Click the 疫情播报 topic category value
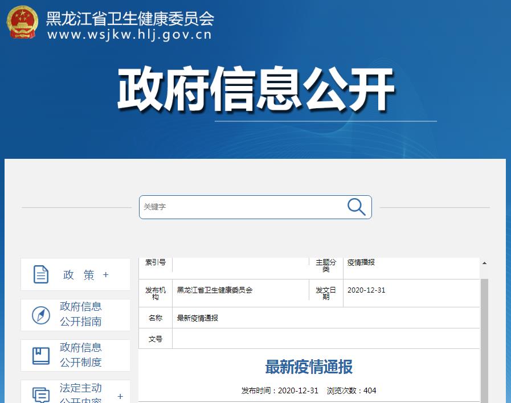 point(361,262)
